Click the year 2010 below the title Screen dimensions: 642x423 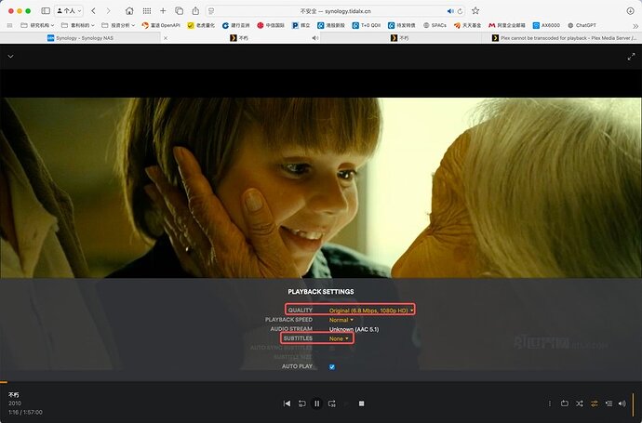coord(14,403)
